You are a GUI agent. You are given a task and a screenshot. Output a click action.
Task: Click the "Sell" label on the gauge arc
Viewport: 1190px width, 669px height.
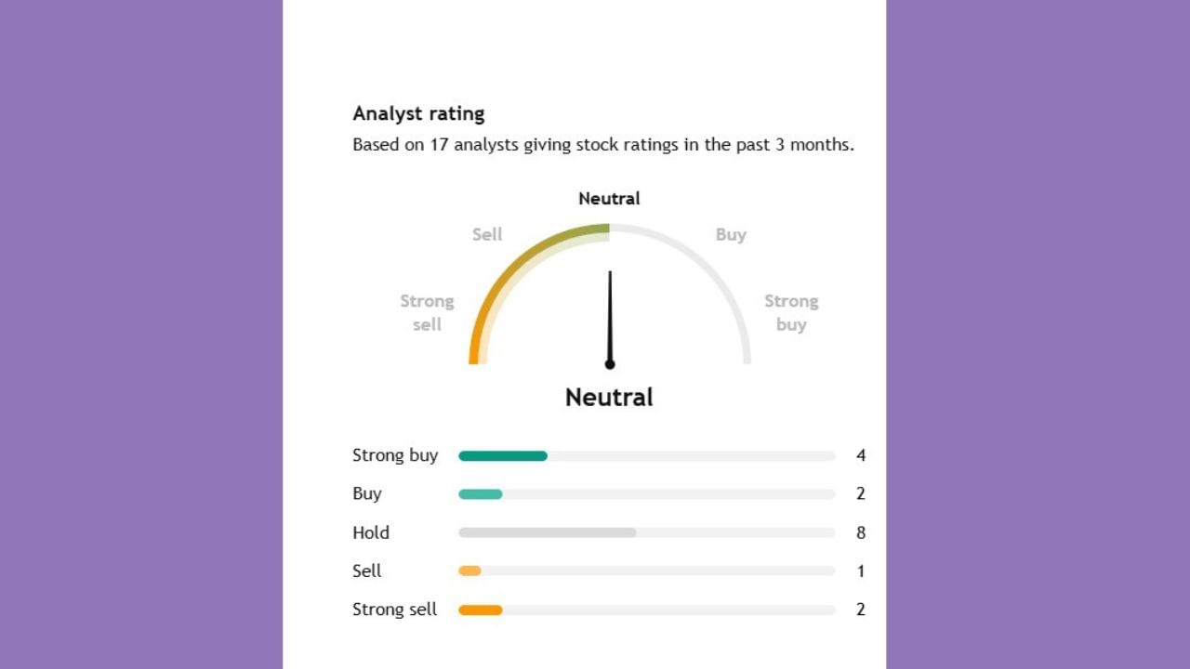tap(487, 235)
